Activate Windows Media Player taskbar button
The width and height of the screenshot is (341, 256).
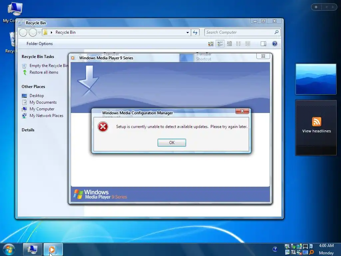coord(53,249)
